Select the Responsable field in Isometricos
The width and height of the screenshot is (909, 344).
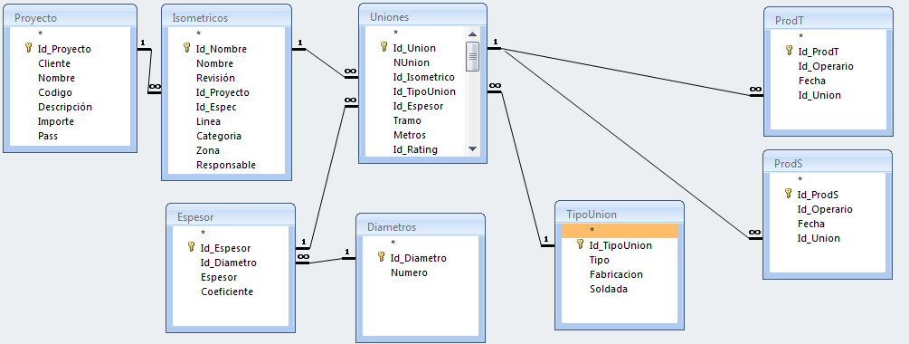coord(225,165)
